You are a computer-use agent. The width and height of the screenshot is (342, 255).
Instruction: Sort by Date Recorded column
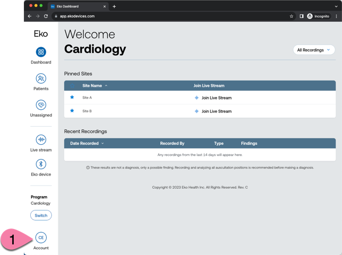pos(87,143)
